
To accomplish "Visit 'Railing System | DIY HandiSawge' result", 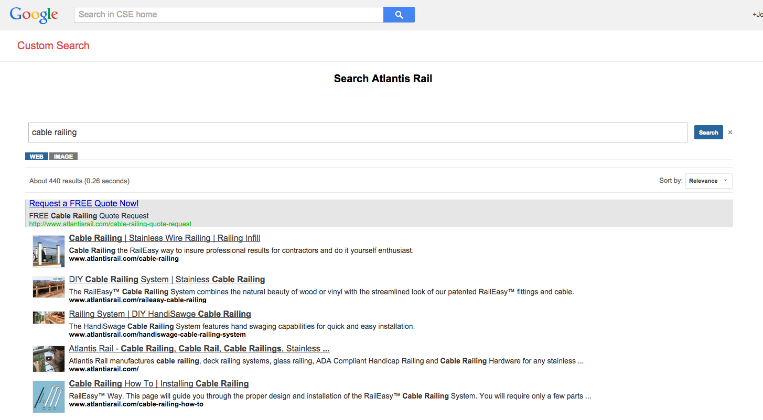I will [160, 314].
